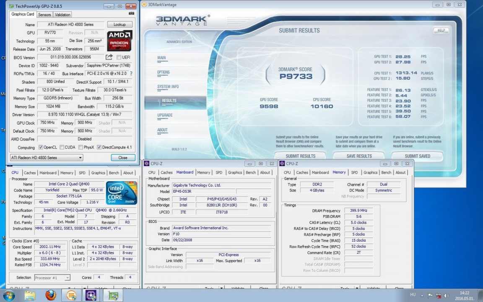Open Caches tab in the leftmost CPU-Z window
The image size is (483, 302).
coord(30,173)
